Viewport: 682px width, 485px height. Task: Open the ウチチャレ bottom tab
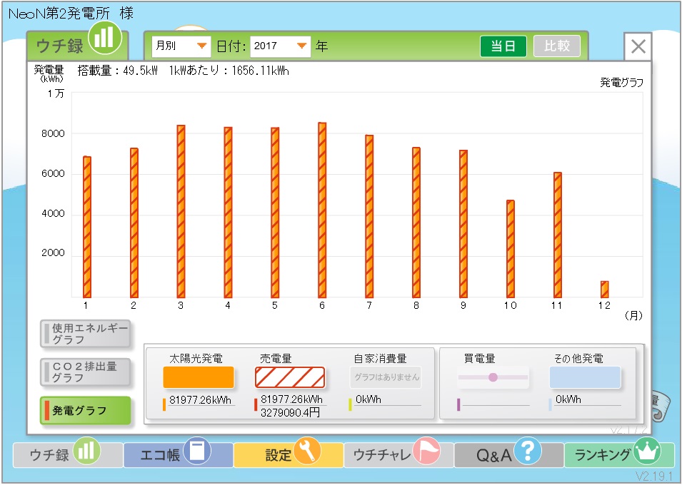398,455
